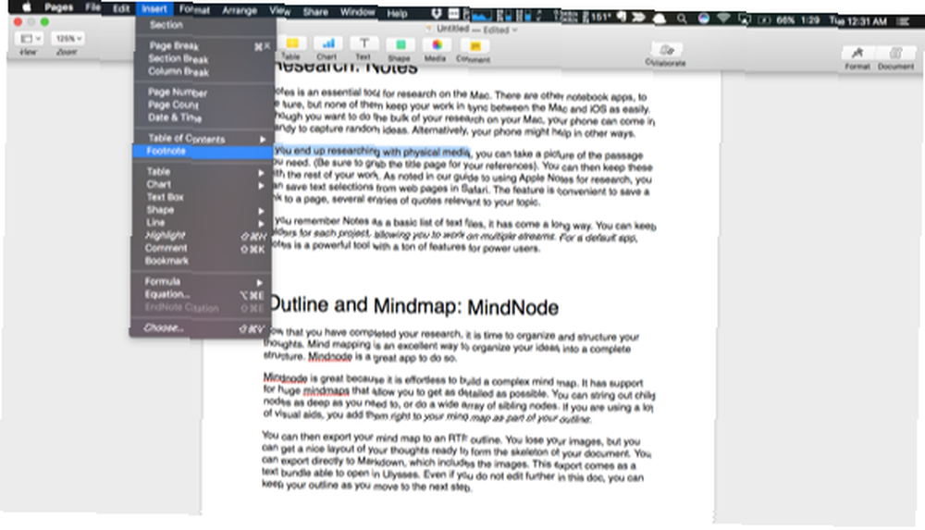Choose Bookmark in Insert menu
Viewport: 925px width, 530px height.
tap(202, 261)
